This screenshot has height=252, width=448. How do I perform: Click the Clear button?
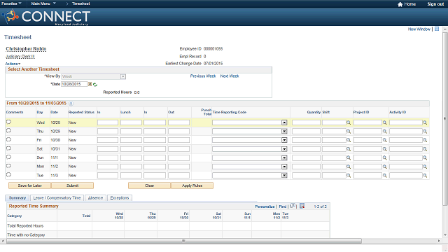[149, 185]
